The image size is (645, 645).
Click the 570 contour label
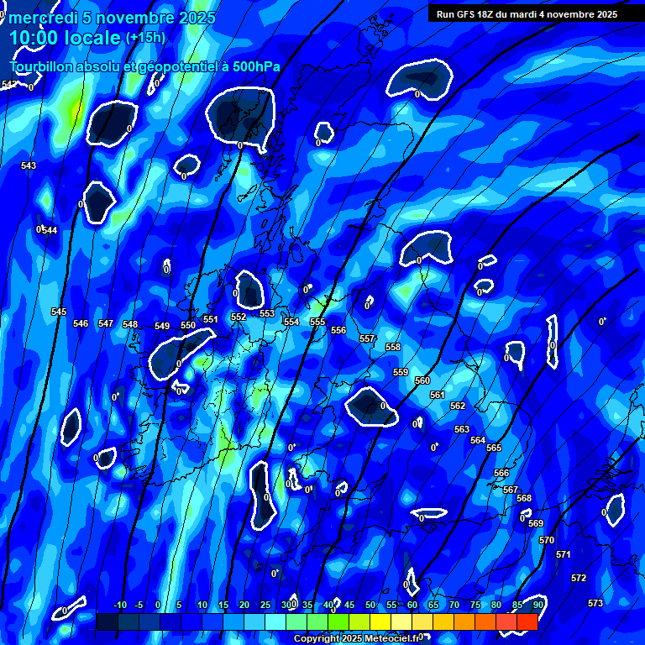[x=547, y=540]
